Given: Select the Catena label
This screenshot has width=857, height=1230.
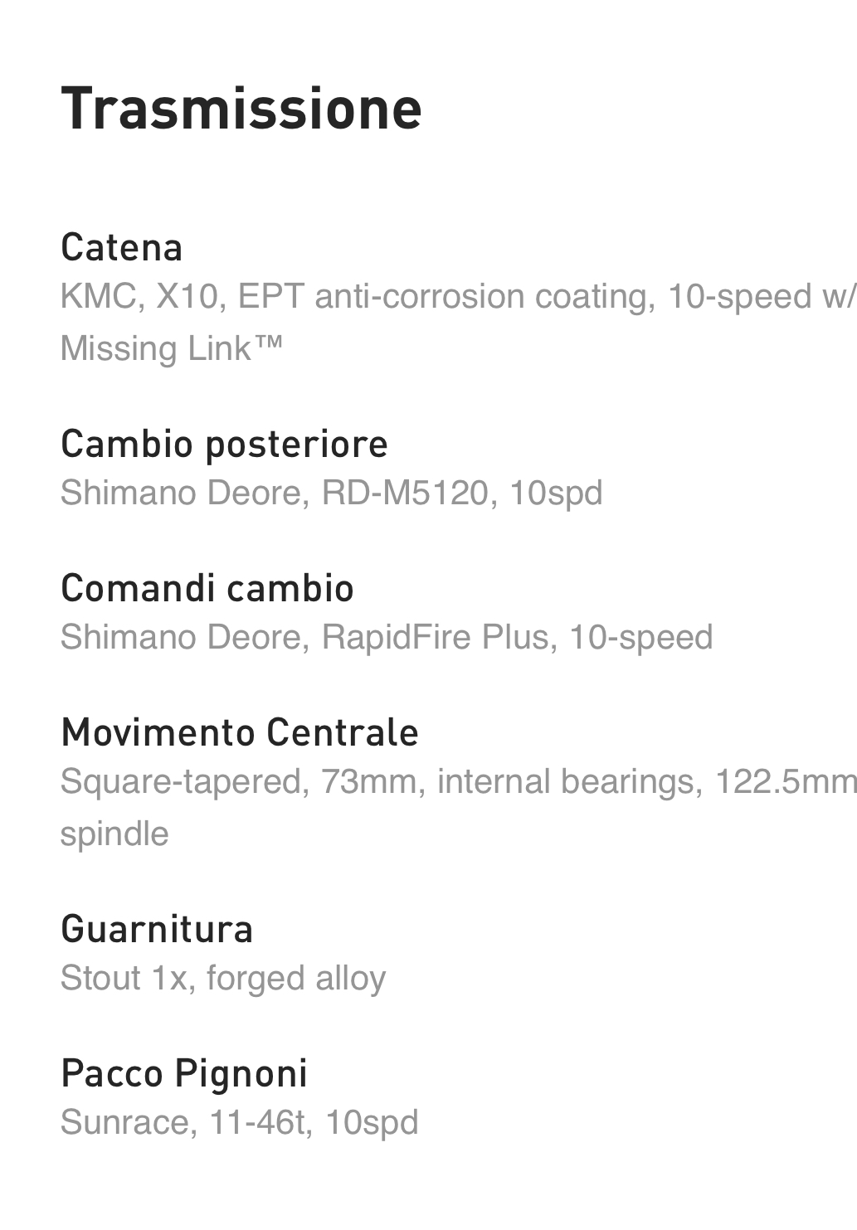Looking at the screenshot, I should point(122,247).
